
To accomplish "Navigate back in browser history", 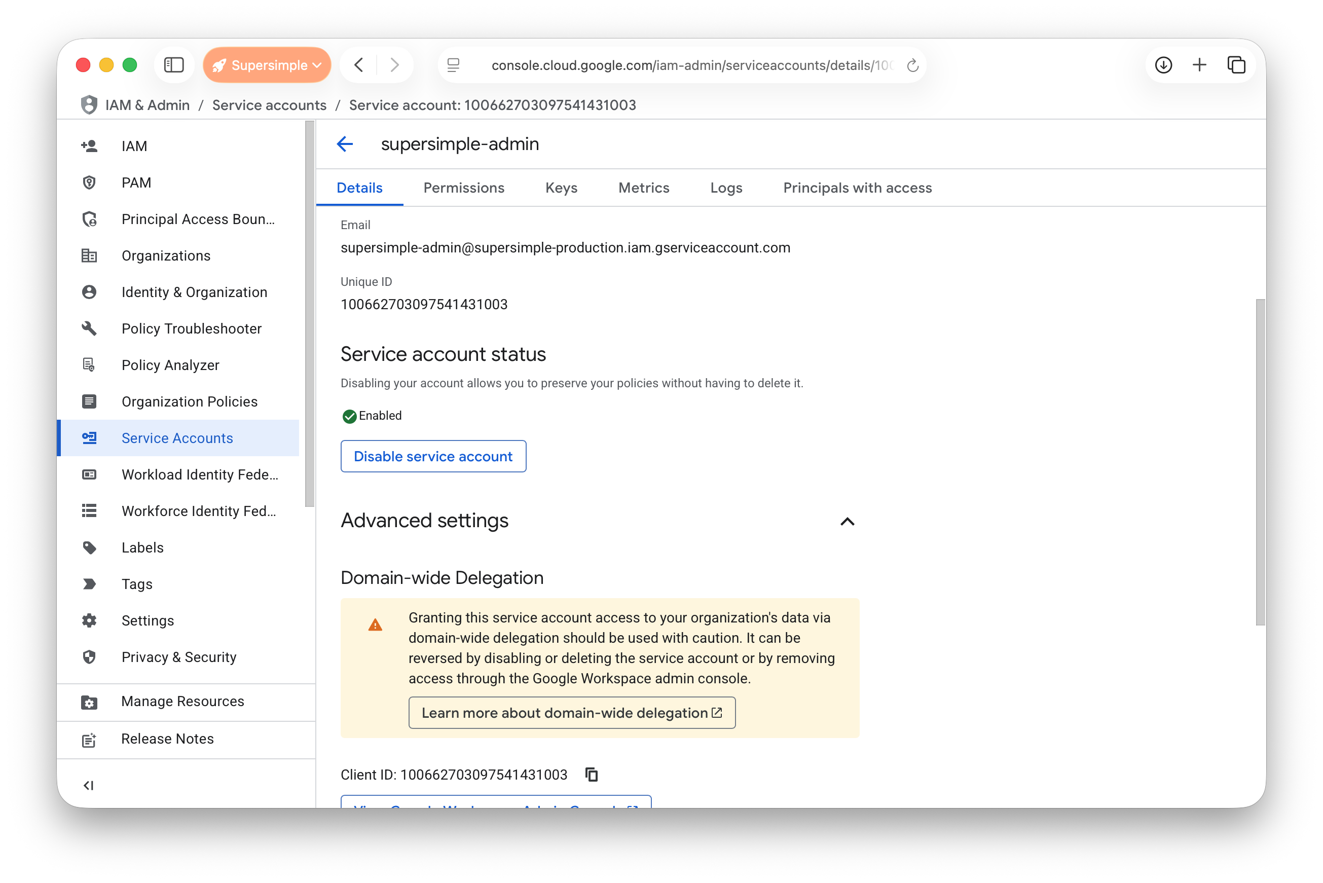I will click(358, 65).
